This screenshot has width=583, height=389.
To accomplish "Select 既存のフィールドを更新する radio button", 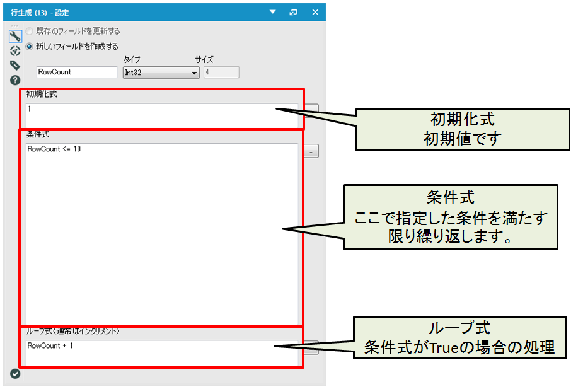I will pos(30,31).
